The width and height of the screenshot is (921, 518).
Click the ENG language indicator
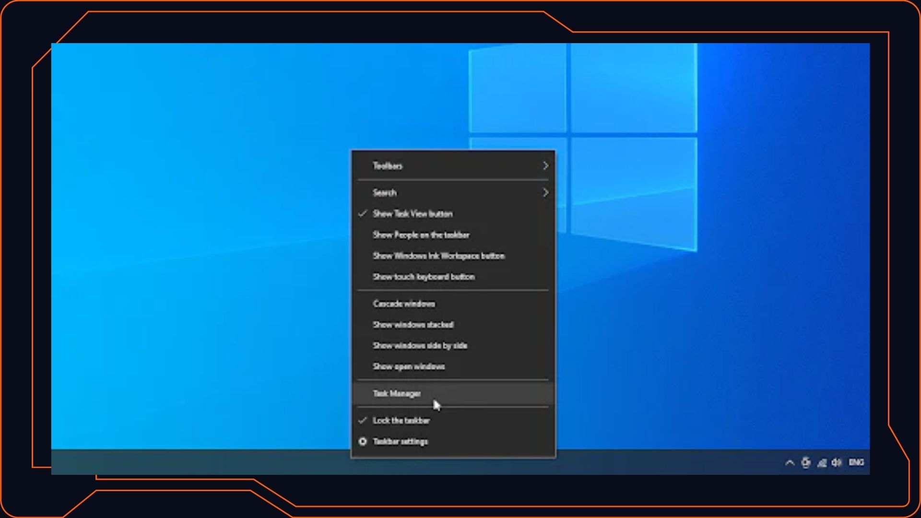click(857, 462)
